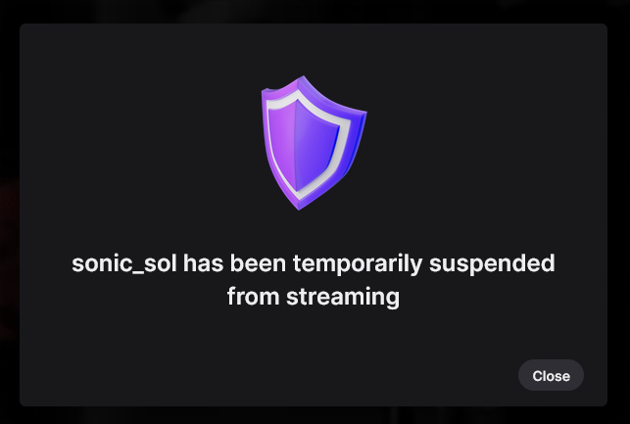Click the word 'temporarily' in the heading
Image resolution: width=630 pixels, height=424 pixels.
tap(358, 264)
